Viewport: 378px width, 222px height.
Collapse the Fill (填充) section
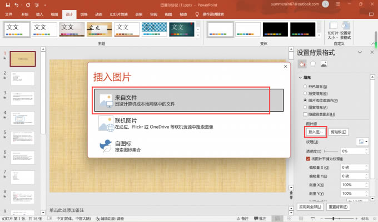301,78
